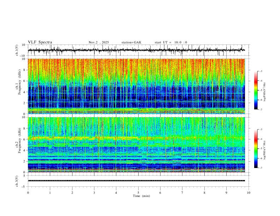
Task: Click time axis tick label "9"
Action: 226,193
